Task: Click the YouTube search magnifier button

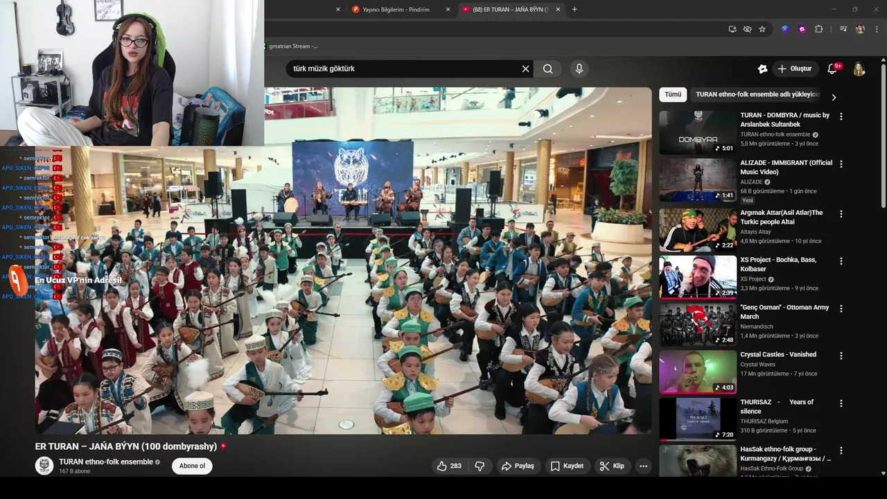Action: click(x=548, y=69)
